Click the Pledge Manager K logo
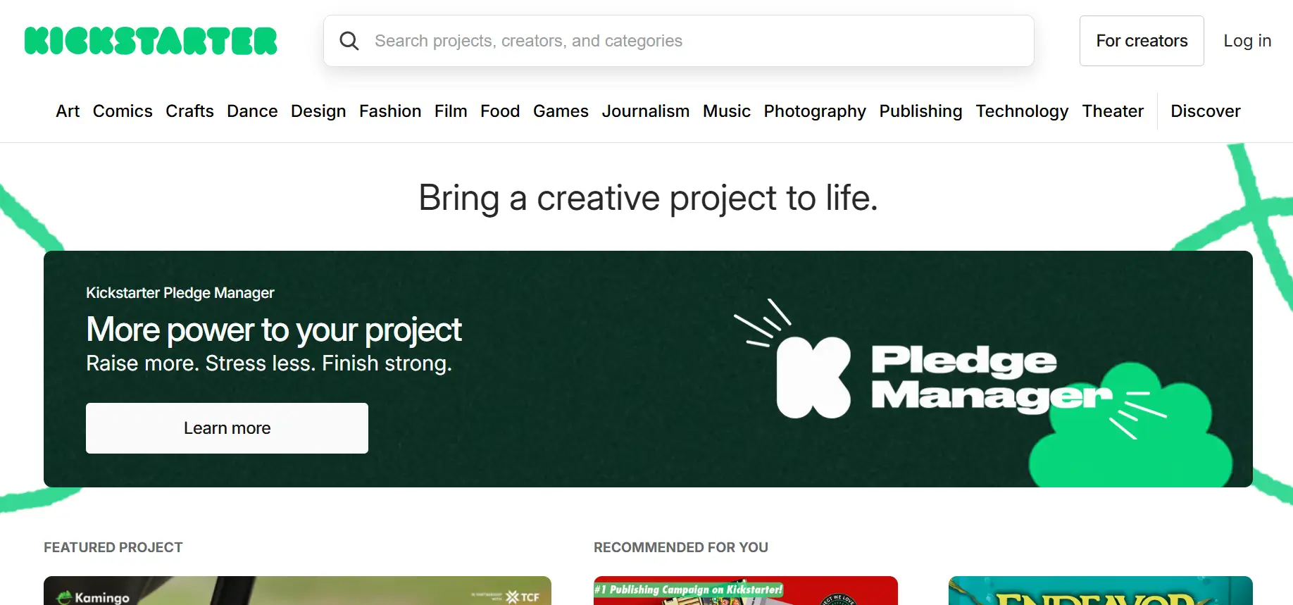Viewport: 1293px width, 605px height. click(813, 378)
